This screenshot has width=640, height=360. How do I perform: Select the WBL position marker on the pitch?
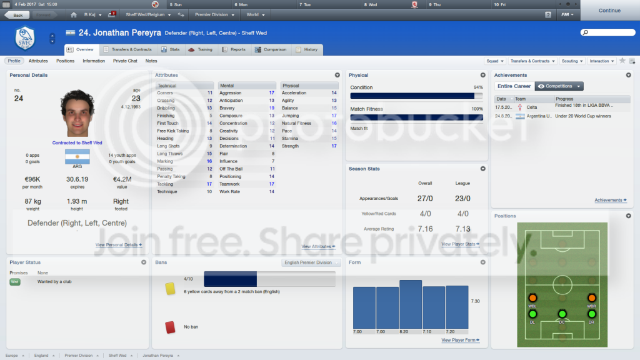[532, 298]
